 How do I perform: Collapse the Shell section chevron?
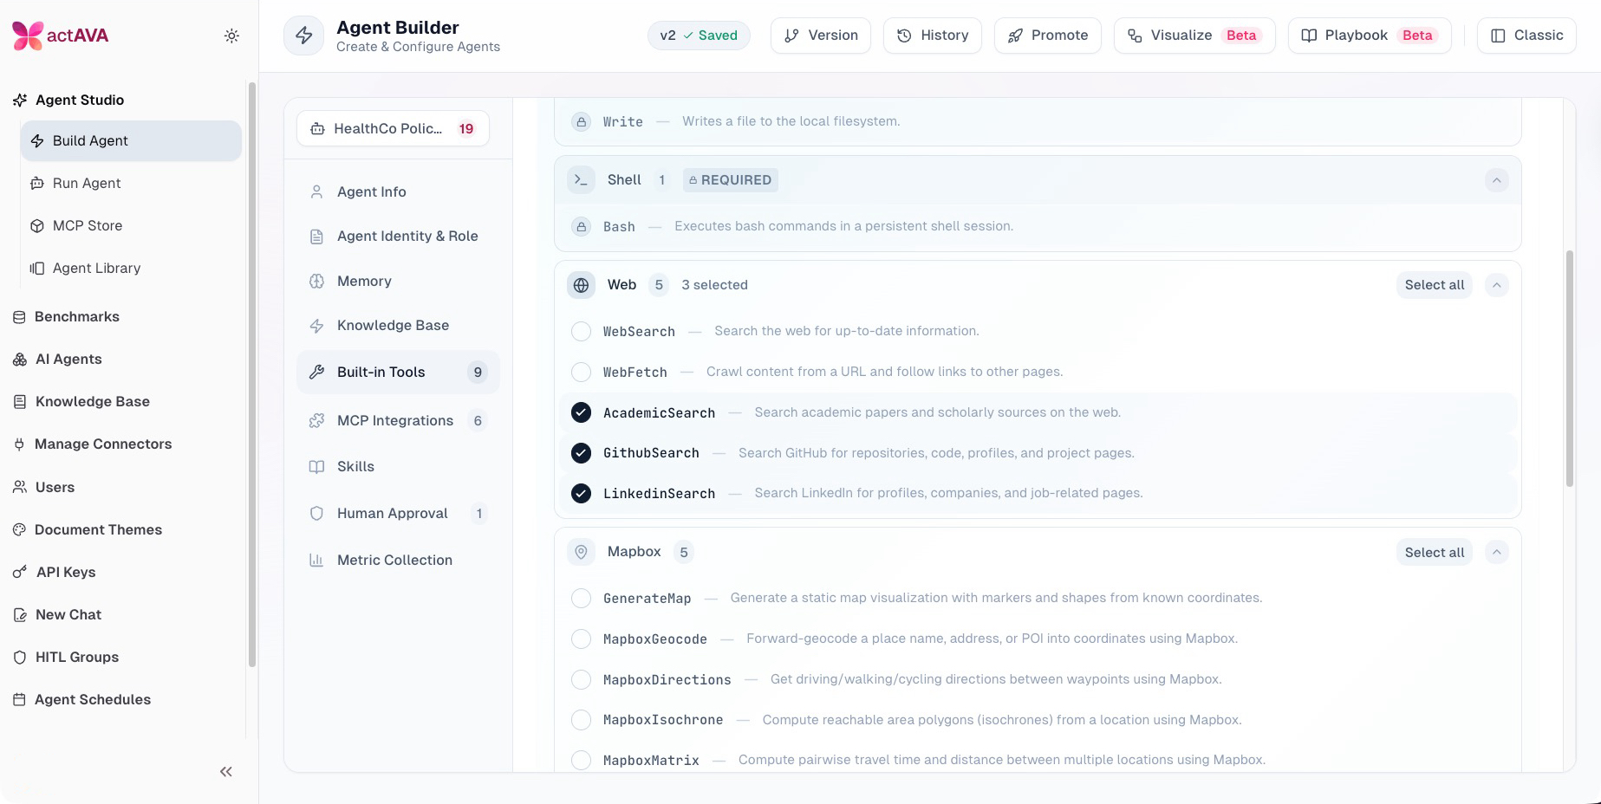point(1497,180)
